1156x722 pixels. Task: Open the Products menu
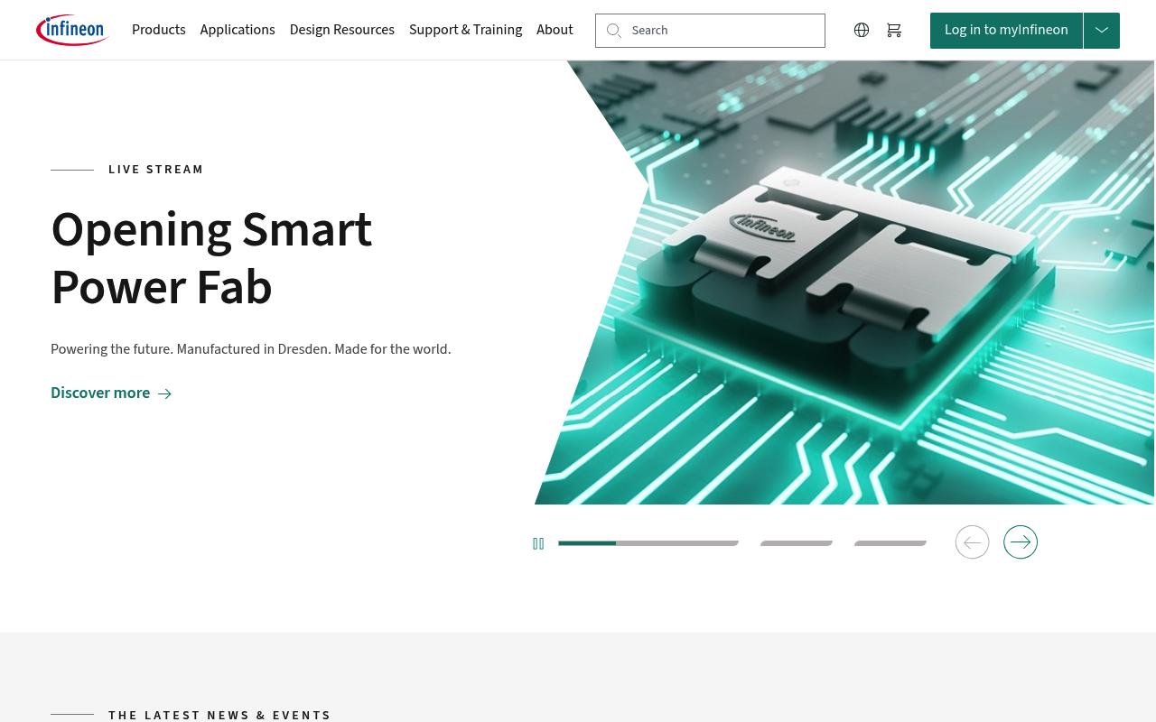point(159,30)
